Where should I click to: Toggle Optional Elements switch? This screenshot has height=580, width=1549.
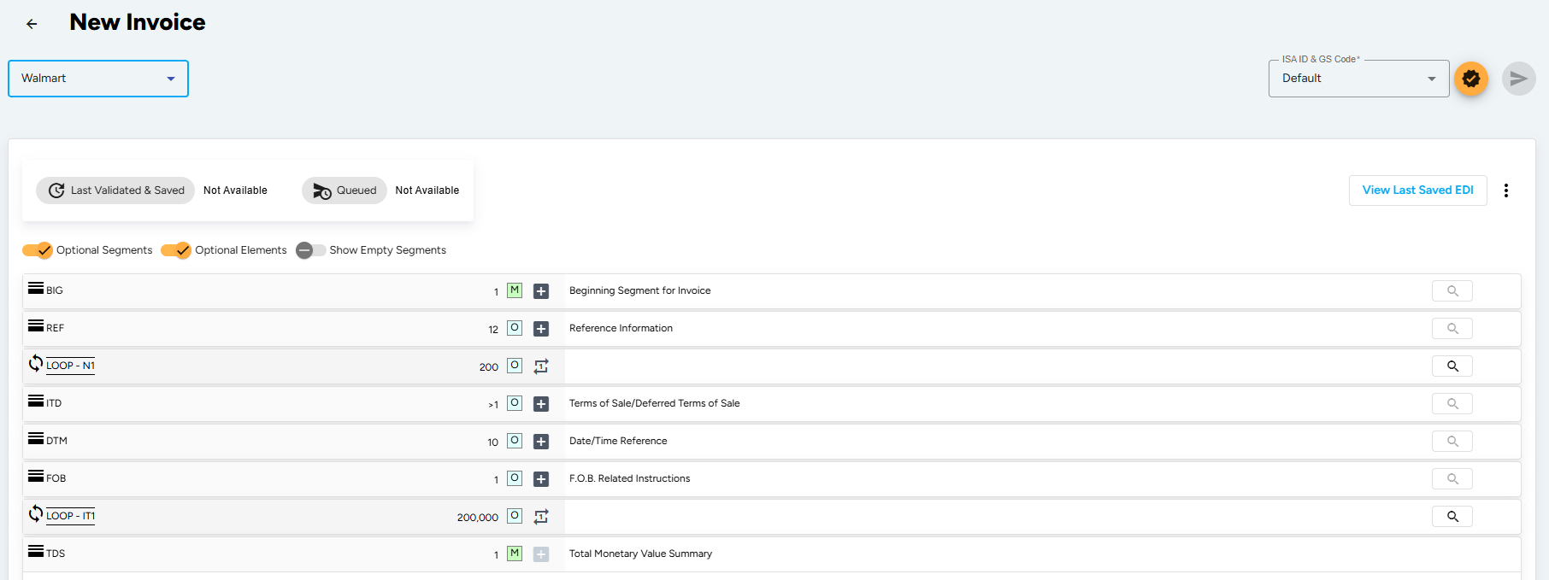tap(176, 250)
